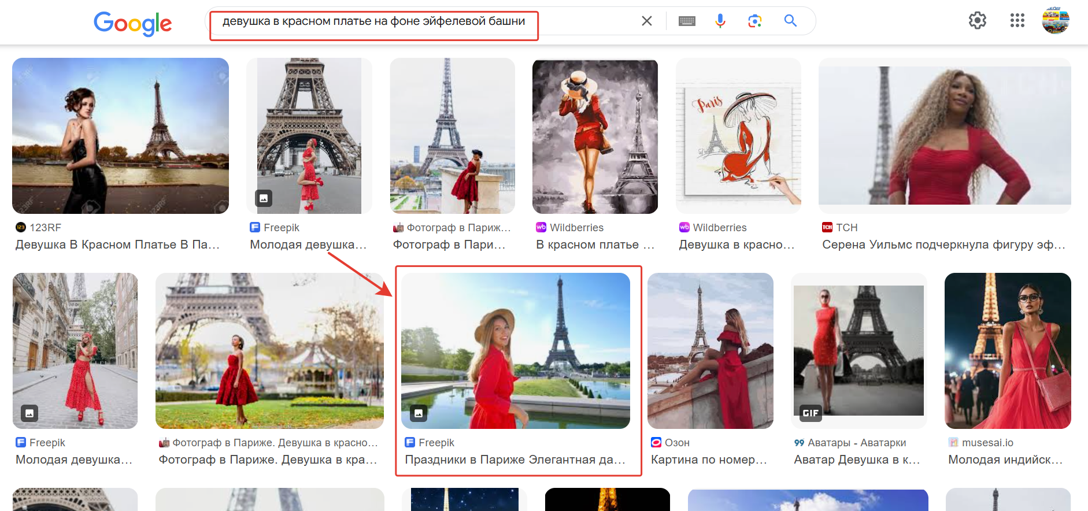This screenshot has width=1088, height=511.
Task: Open the musesai.io red dress image
Action: (x=1008, y=351)
